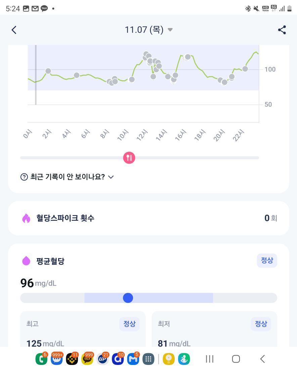Tap the blue dot on average glucose bar
This screenshot has width=297, height=371.
click(128, 298)
